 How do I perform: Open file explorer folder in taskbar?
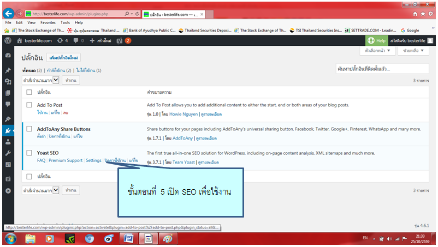pyautogui.click(x=31, y=239)
